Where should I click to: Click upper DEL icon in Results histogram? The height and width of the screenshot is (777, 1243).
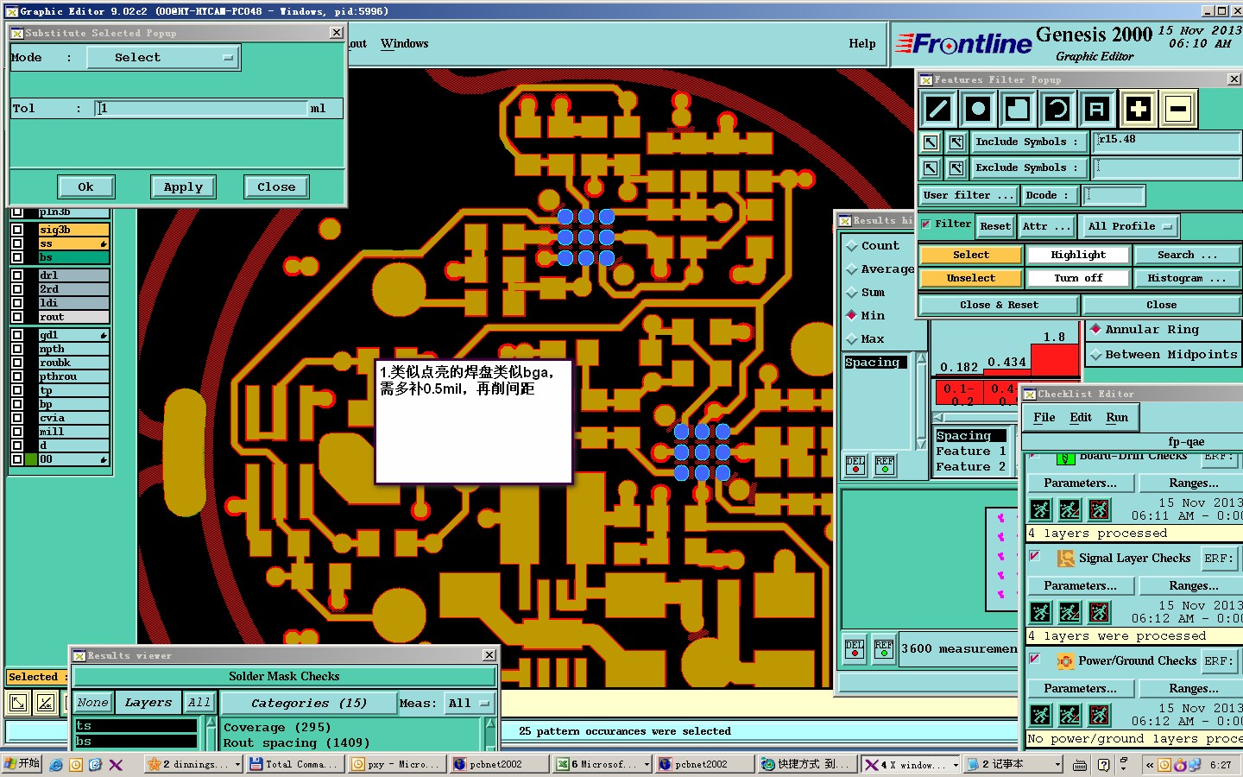pyautogui.click(x=855, y=465)
